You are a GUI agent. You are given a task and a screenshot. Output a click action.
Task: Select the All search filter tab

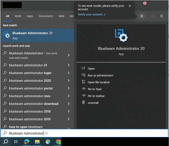tap(7, 16)
